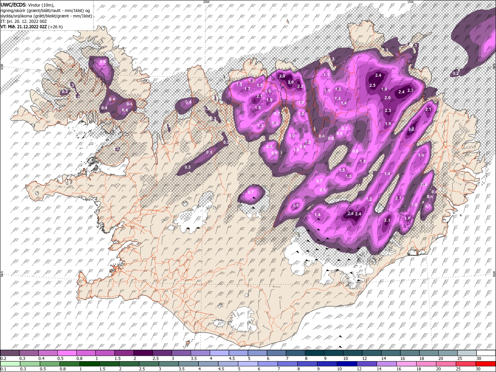Select the 2.0 snowfall value on map
Image resolution: width=496 pixels, height=372 pixels.
click(x=387, y=98)
